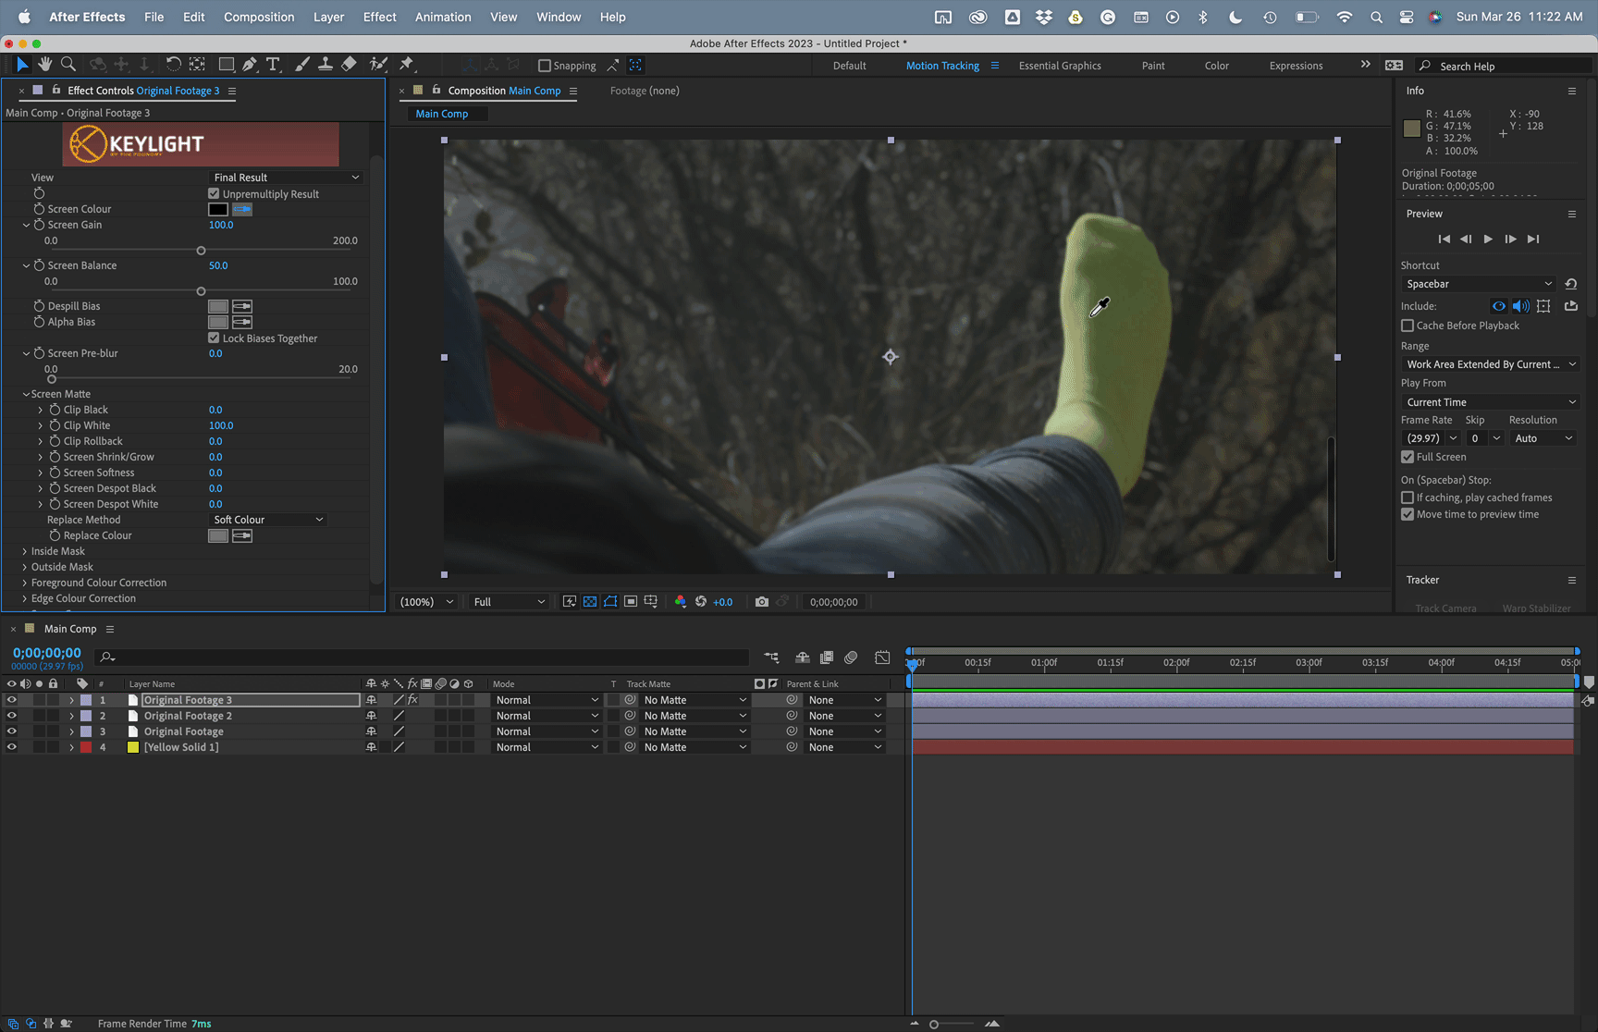The width and height of the screenshot is (1598, 1032).
Task: Click Clip White value 100.0
Action: pyautogui.click(x=221, y=425)
